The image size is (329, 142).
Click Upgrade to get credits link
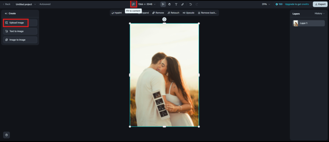[x=297, y=4]
